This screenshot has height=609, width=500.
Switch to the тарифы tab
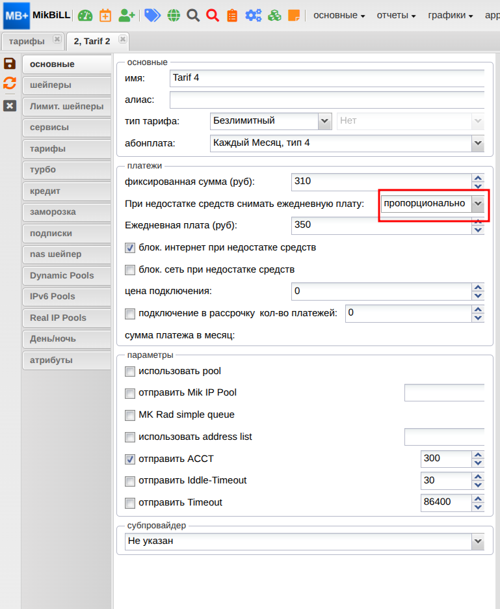tap(27, 41)
